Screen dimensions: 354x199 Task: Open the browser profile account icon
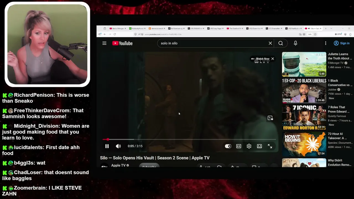(345, 34)
